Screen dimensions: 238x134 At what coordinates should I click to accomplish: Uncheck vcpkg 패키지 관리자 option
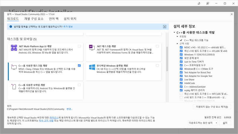click(181, 90)
